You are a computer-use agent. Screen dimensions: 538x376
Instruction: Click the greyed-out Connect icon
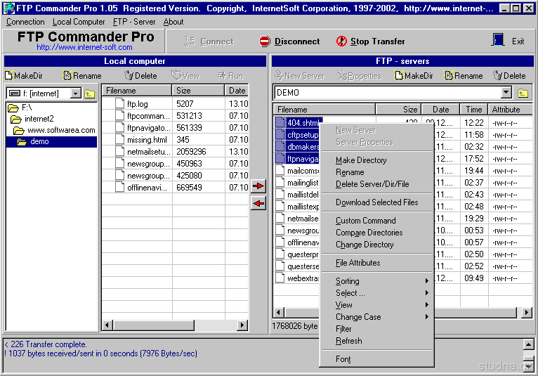pyautogui.click(x=190, y=41)
